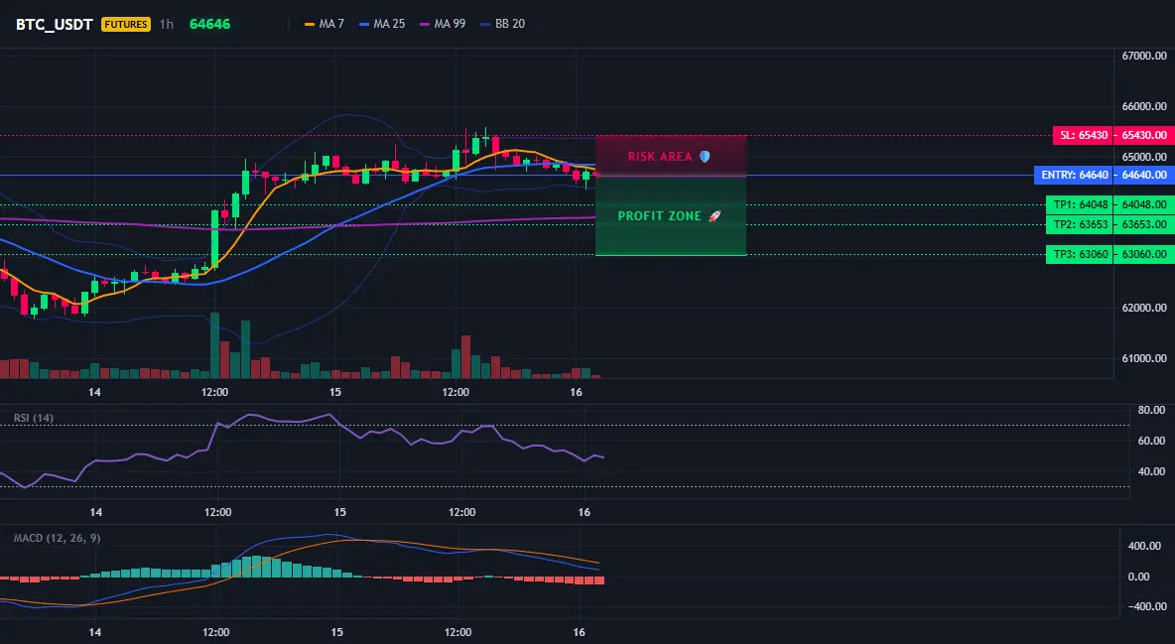1175x644 pixels.
Task: Click the 63653.00 green price tag on axis
Action: pos(1144,225)
